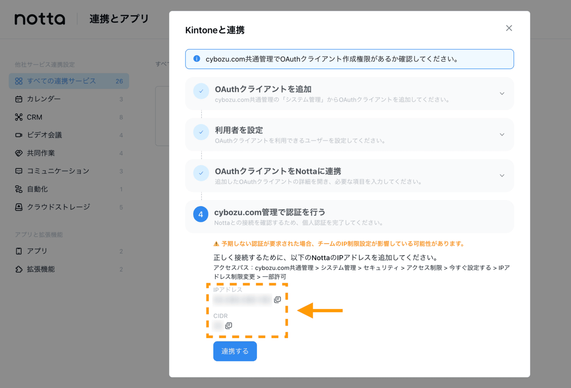Open the クラウドストレージ category

pyautogui.click(x=69, y=207)
